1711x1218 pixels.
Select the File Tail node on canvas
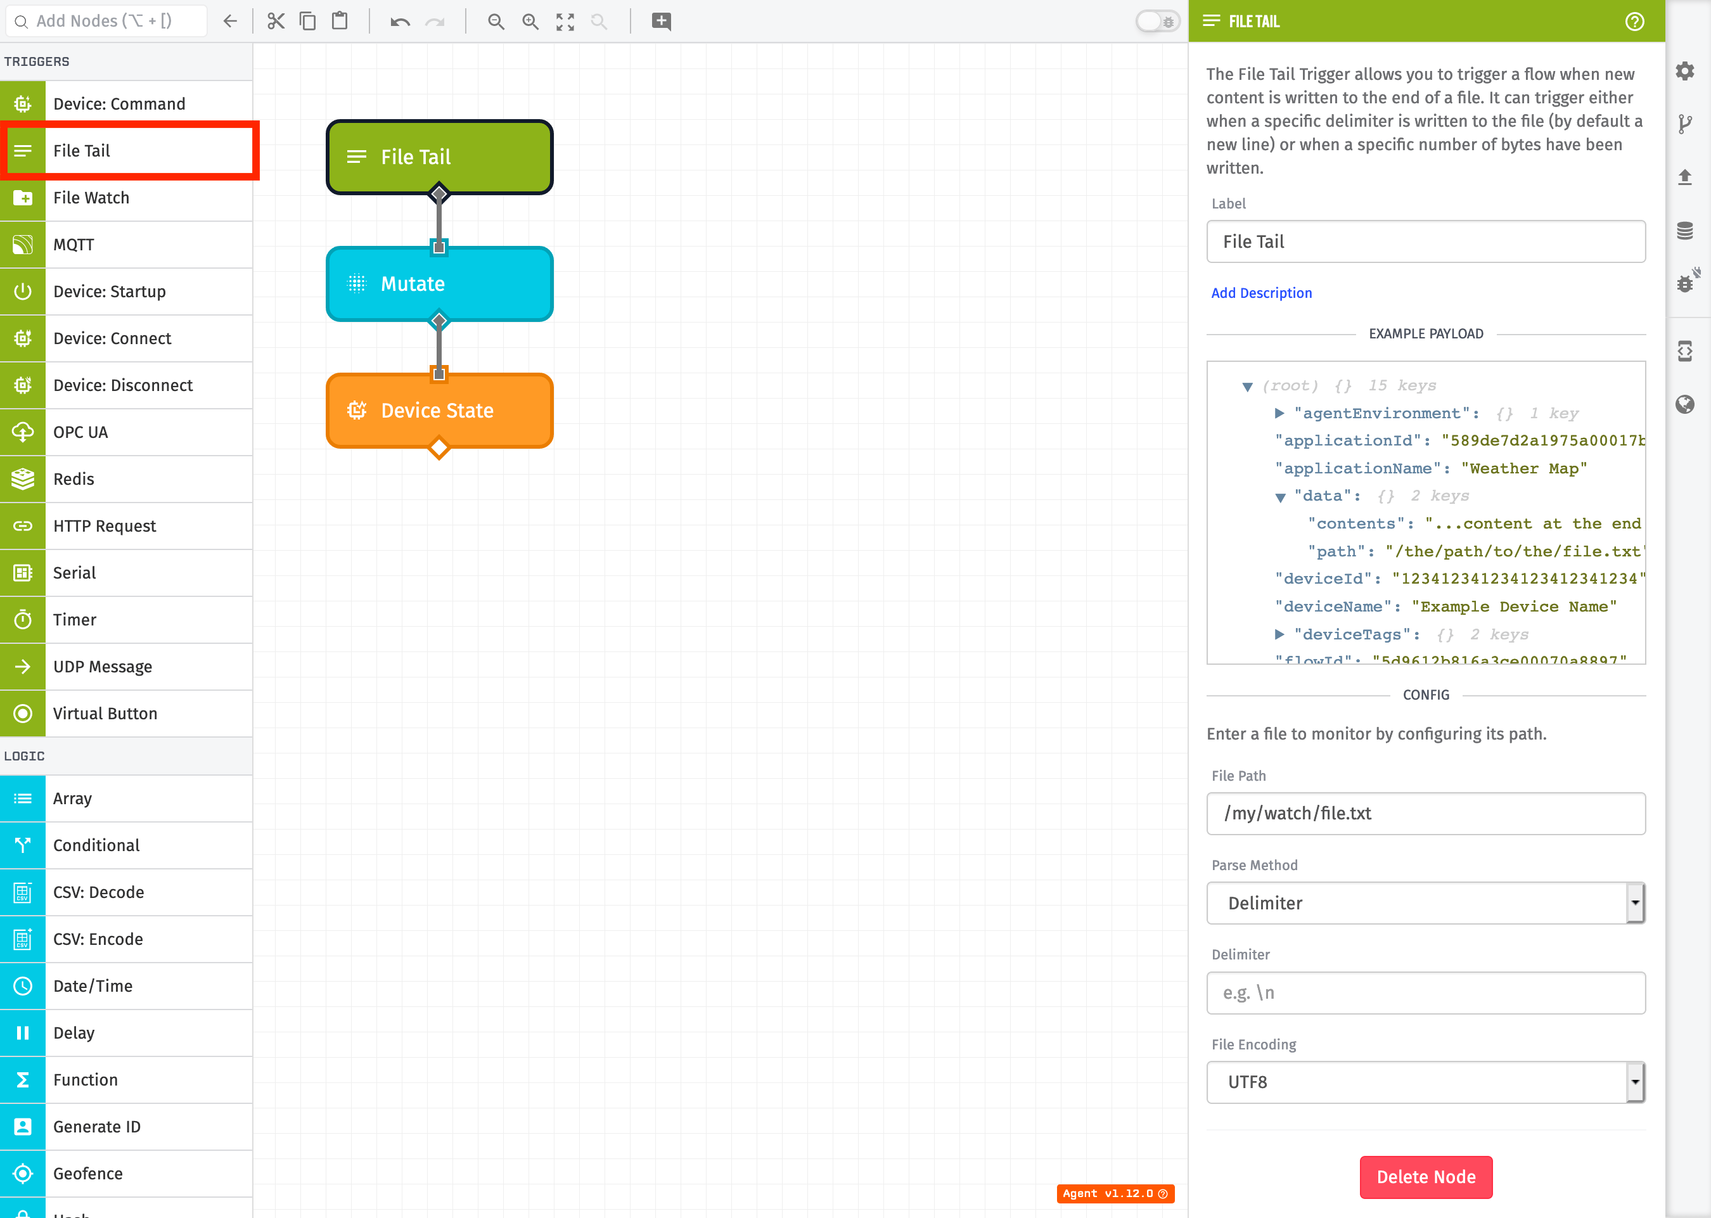[x=439, y=157]
